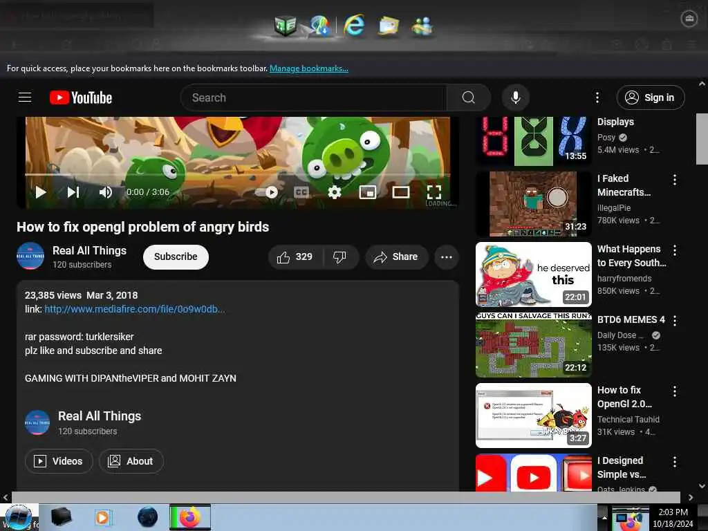This screenshot has height=531, width=708.
Task: Open more actions ellipsis below the video
Action: point(447,257)
